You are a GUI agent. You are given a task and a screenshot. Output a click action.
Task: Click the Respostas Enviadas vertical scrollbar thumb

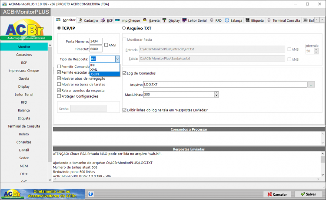pyautogui.click(x=323, y=159)
